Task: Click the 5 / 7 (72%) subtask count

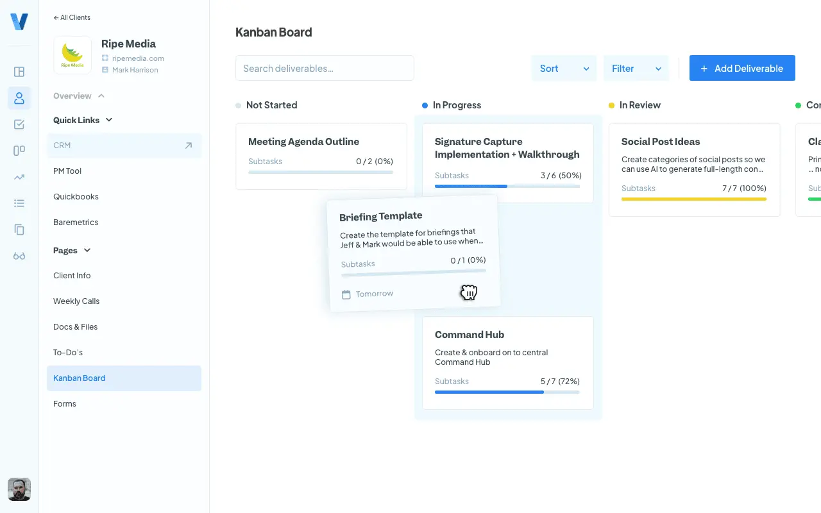Action: point(561,382)
